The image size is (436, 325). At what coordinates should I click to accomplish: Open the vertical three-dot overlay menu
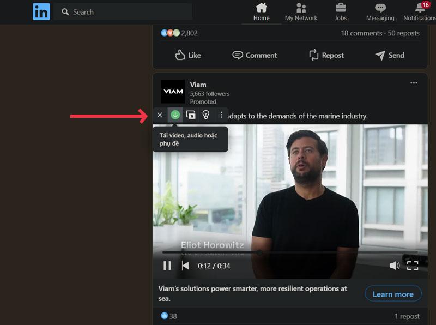(x=221, y=115)
